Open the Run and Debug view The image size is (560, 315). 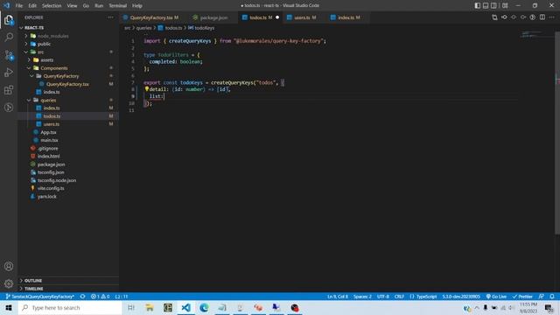click(x=9, y=73)
